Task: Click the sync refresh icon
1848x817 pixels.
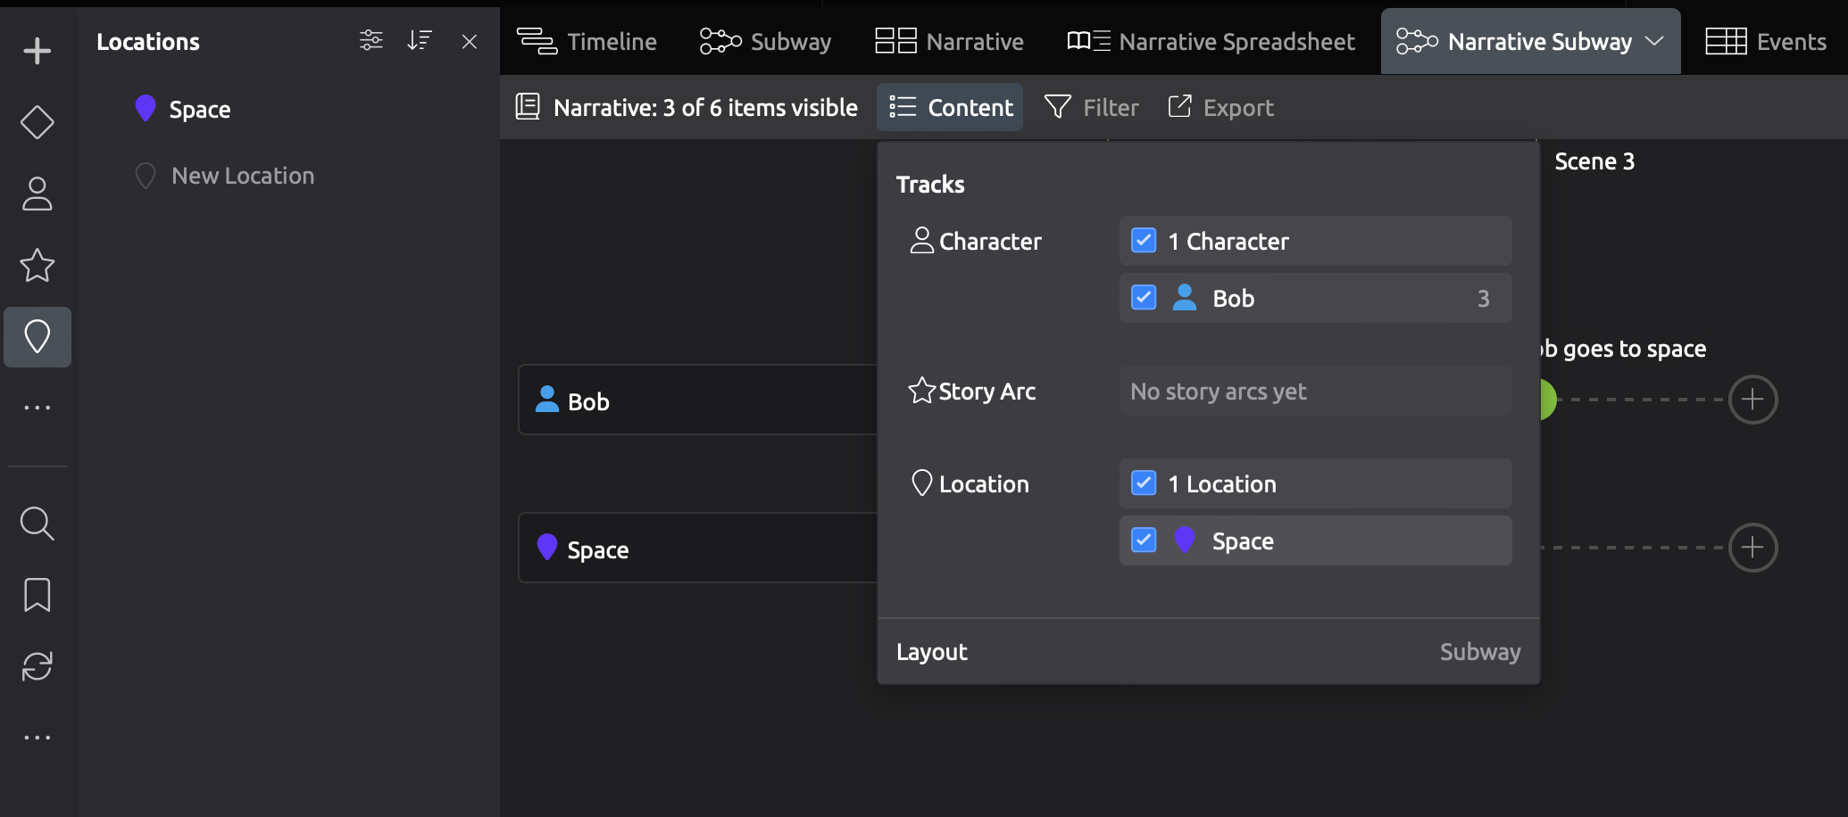Action: click(x=37, y=666)
